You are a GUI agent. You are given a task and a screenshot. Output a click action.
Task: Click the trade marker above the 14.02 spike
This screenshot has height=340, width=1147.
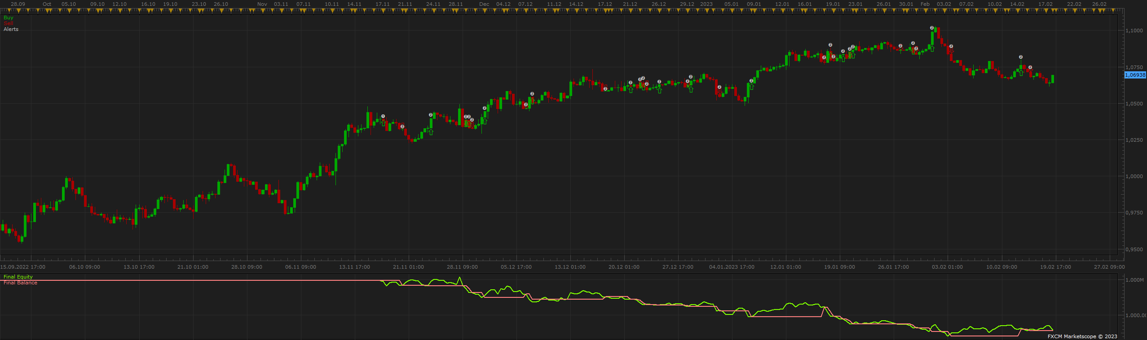(1021, 57)
